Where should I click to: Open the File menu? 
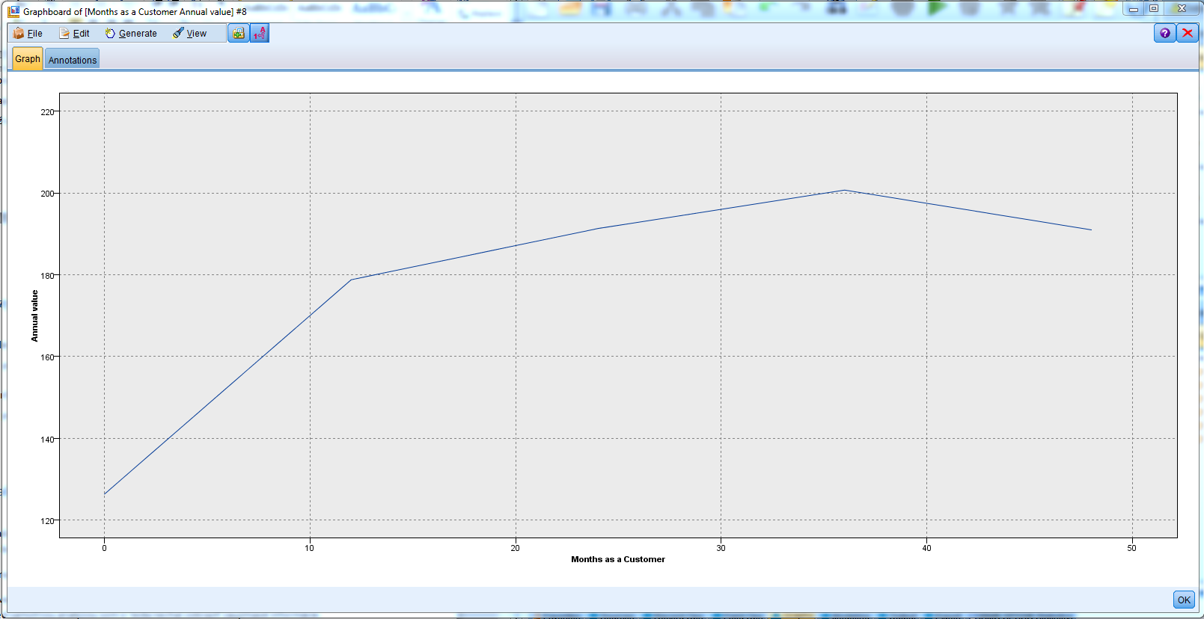click(28, 34)
